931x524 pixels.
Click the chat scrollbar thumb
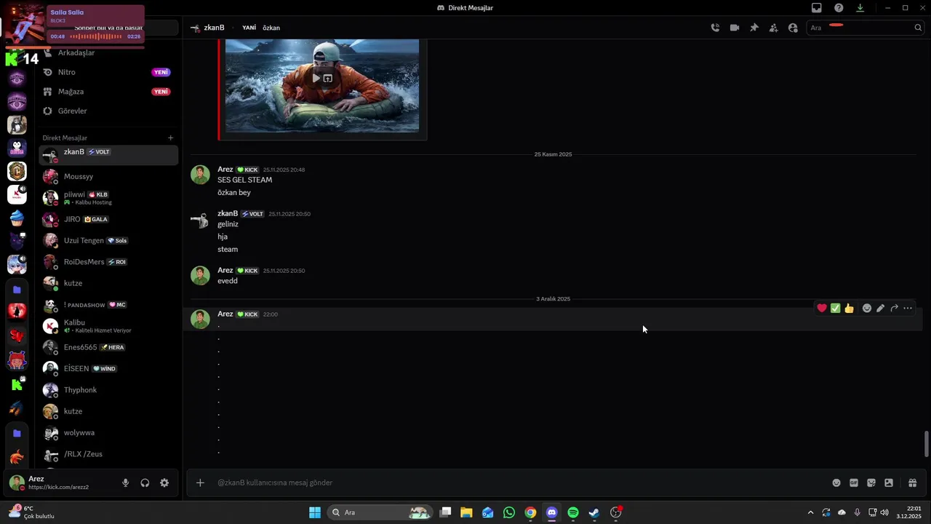tap(926, 444)
